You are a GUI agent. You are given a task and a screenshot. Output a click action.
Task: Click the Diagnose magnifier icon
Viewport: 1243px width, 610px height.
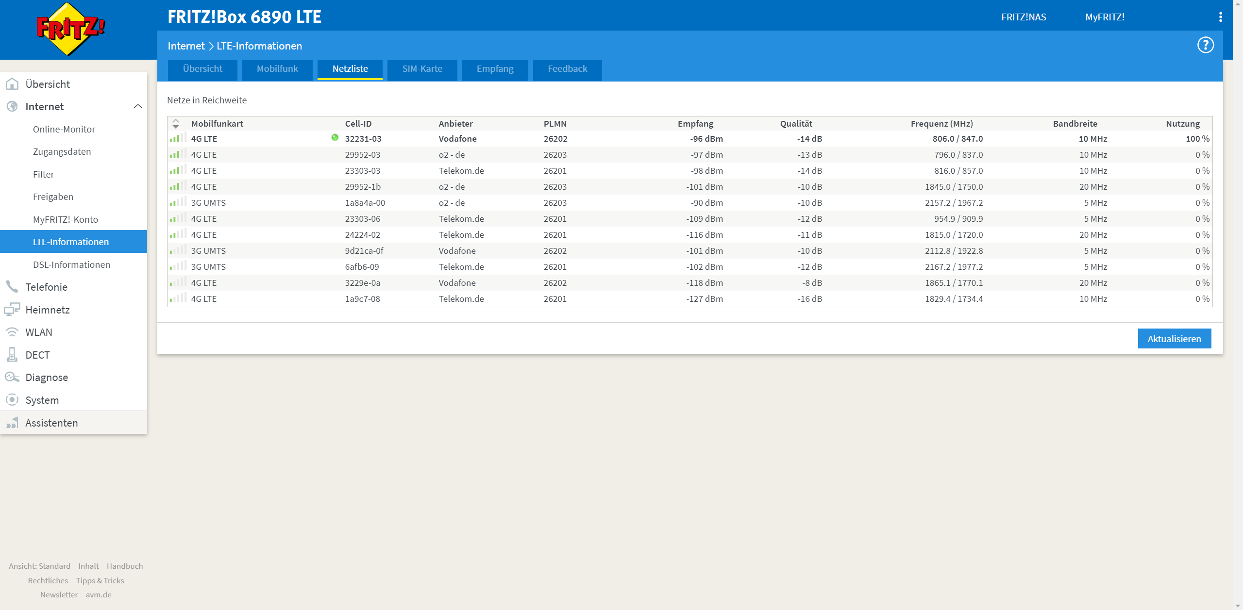click(x=12, y=377)
